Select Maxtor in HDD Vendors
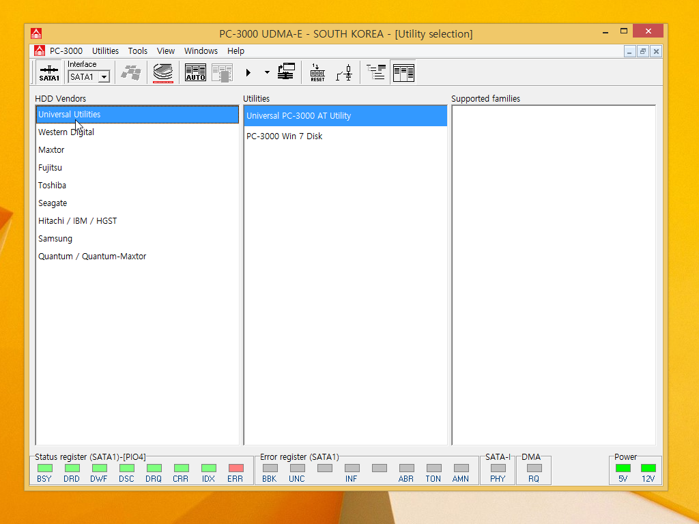 (x=137, y=150)
